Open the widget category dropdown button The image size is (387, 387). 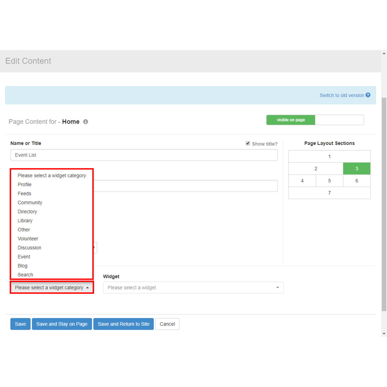pyautogui.click(x=52, y=288)
